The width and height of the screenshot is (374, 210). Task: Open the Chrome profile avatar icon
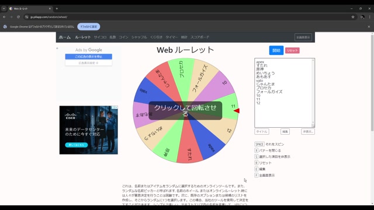pos(362,17)
